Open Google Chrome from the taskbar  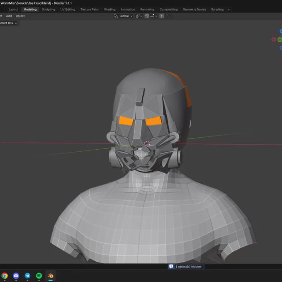[5, 275]
